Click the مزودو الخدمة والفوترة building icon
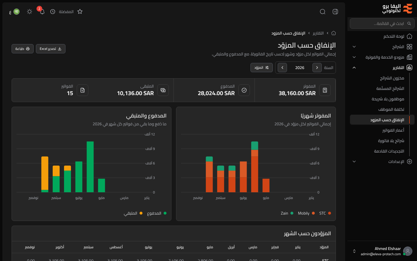Viewport: 417px width, 261px height. pyautogui.click(x=409, y=57)
